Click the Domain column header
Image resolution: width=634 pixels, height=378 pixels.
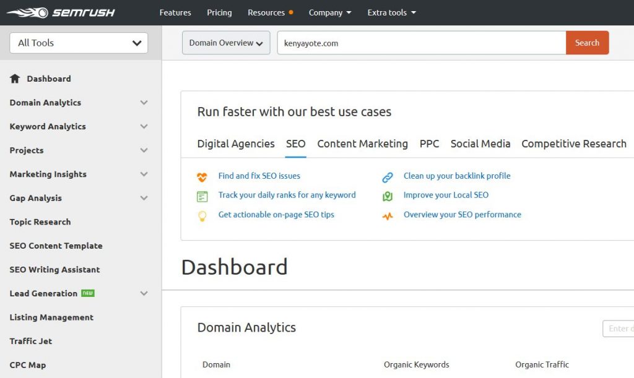pos(216,364)
